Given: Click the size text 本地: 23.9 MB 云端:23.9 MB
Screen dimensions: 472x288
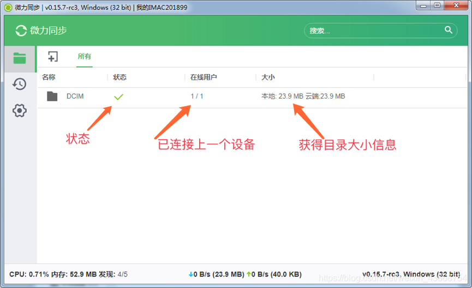Looking at the screenshot, I should click(x=303, y=96).
